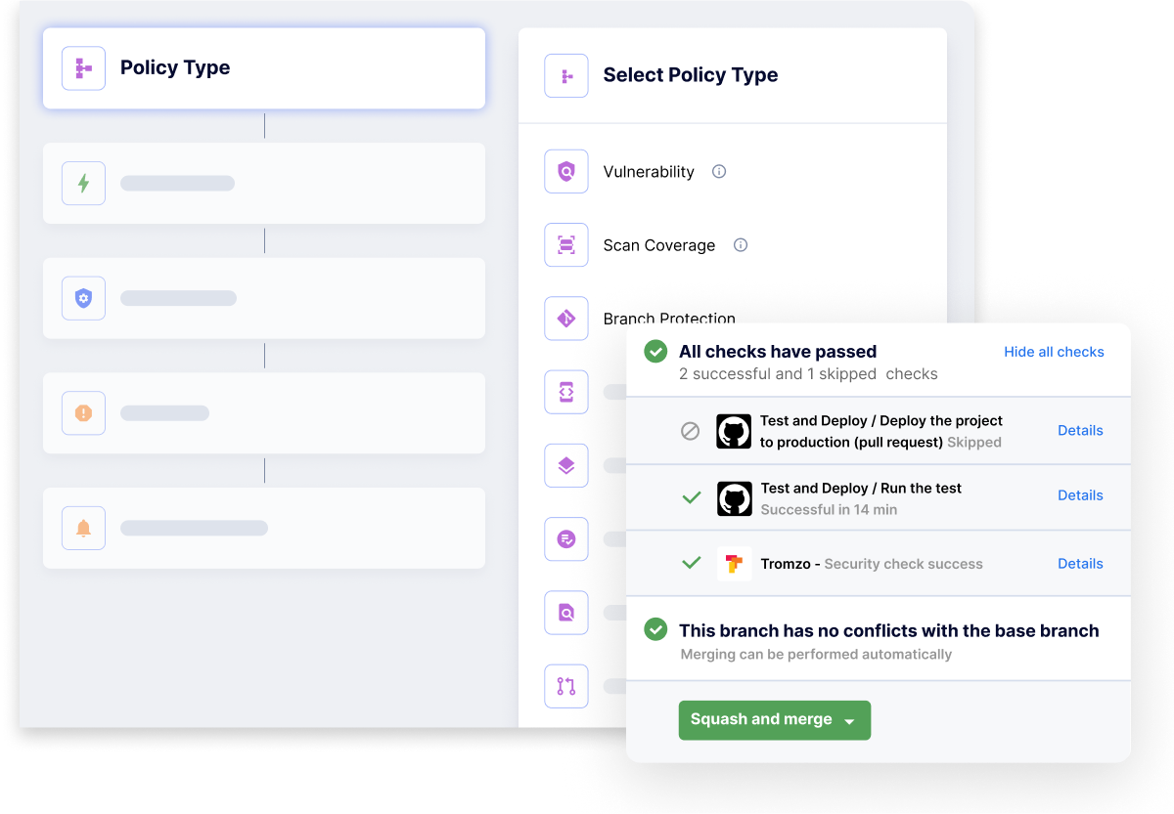Image resolution: width=1174 pixels, height=814 pixels.
Task: Select the blue shield settings icon
Action: [83, 298]
